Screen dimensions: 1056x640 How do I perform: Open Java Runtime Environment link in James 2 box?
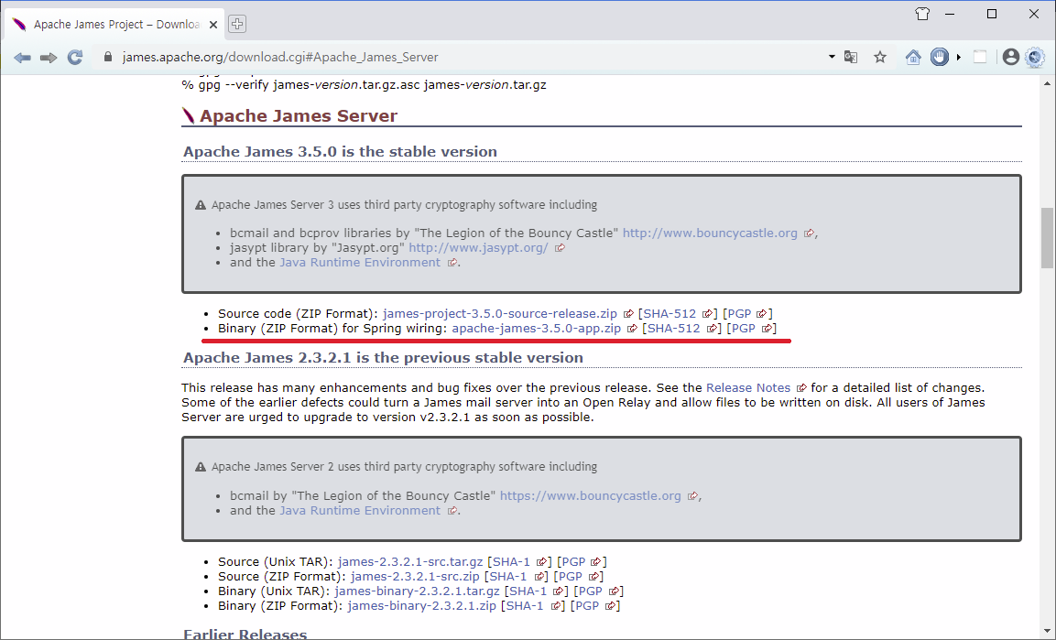click(360, 510)
